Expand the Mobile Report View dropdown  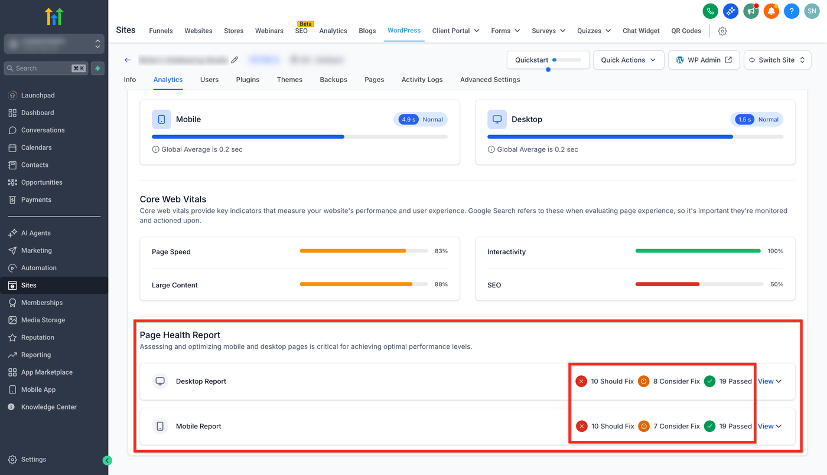(x=769, y=426)
